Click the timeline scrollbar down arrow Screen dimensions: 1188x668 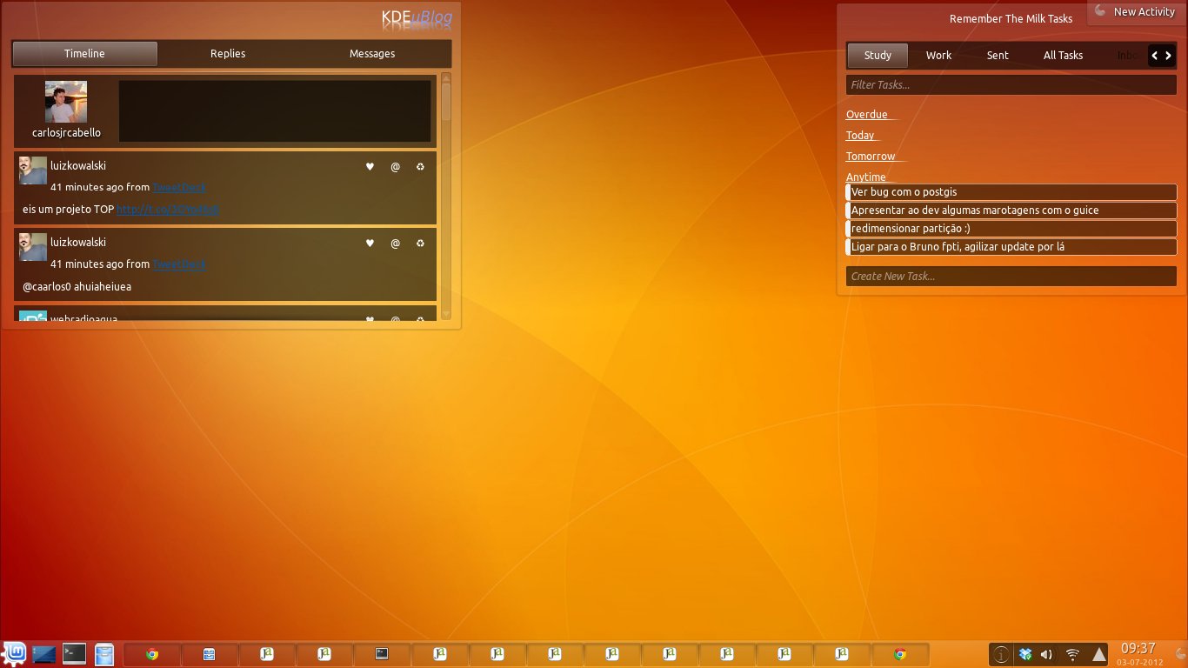(446, 314)
